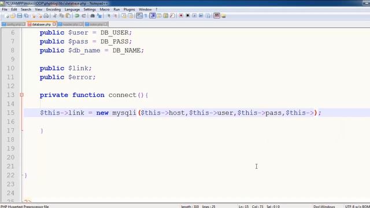Viewport: 370px width, 208px height.
Task: Open the Run menu
Action: 117,9
